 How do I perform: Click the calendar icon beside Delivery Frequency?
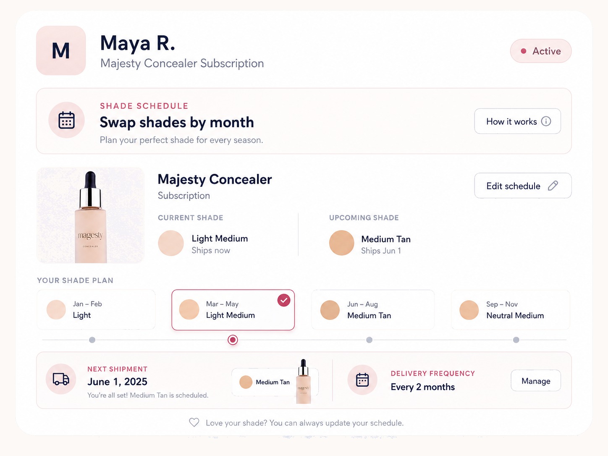pos(362,380)
